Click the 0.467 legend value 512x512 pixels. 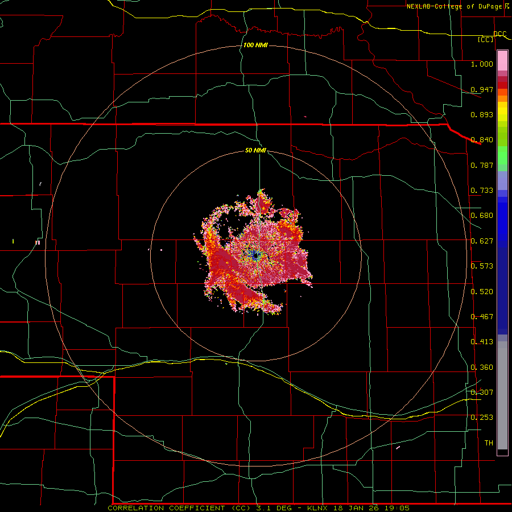482,317
